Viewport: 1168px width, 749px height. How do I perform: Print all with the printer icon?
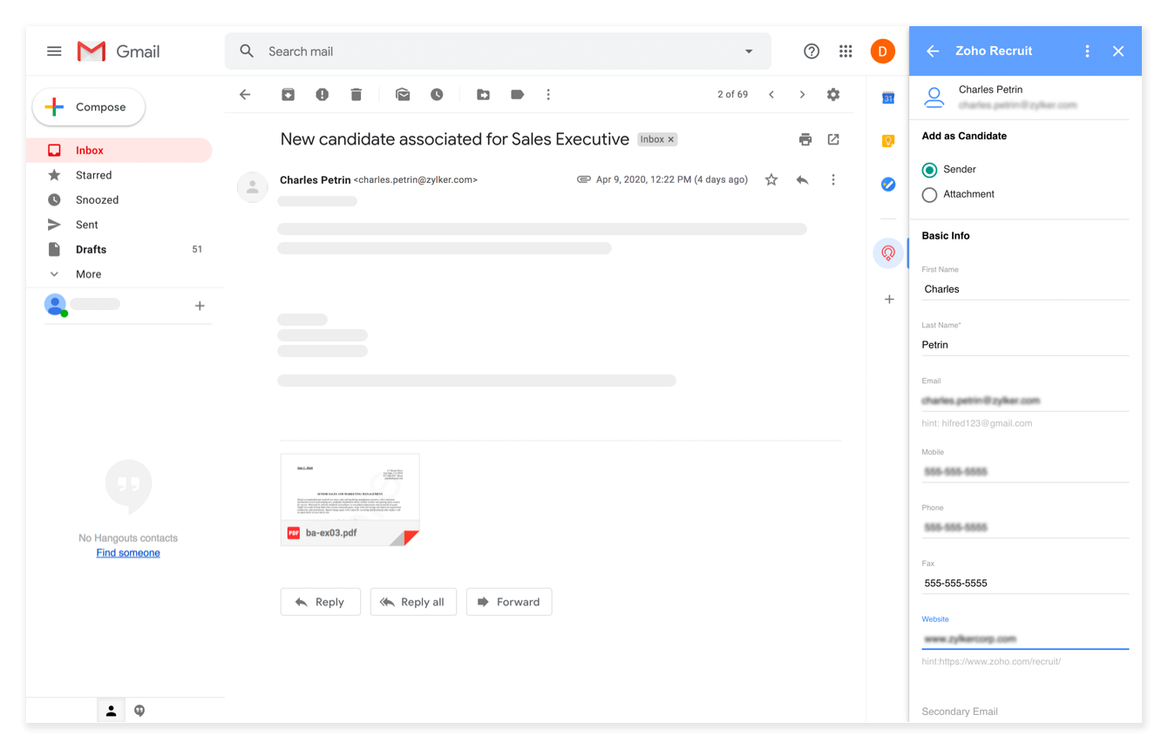pos(805,139)
